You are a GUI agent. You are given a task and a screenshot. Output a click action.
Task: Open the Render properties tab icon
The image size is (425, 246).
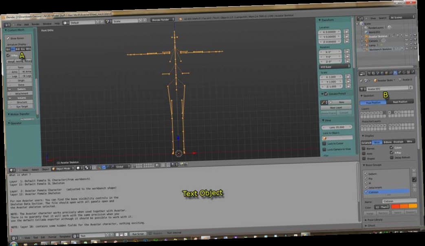pyautogui.click(x=369, y=73)
